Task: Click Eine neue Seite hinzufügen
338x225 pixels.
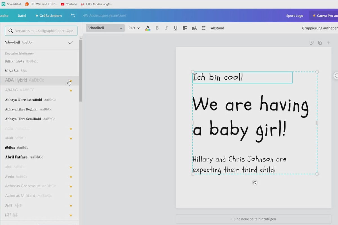Action: coord(253,219)
